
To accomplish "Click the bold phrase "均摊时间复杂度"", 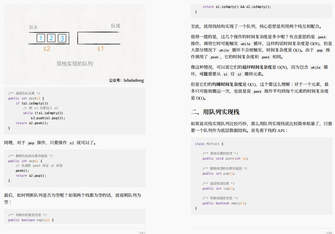I will pos(227,84).
